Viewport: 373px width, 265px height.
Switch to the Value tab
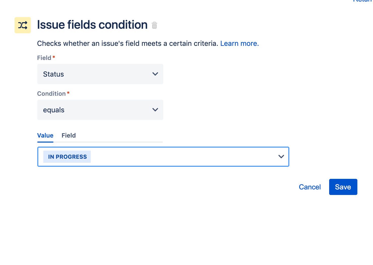tap(45, 135)
